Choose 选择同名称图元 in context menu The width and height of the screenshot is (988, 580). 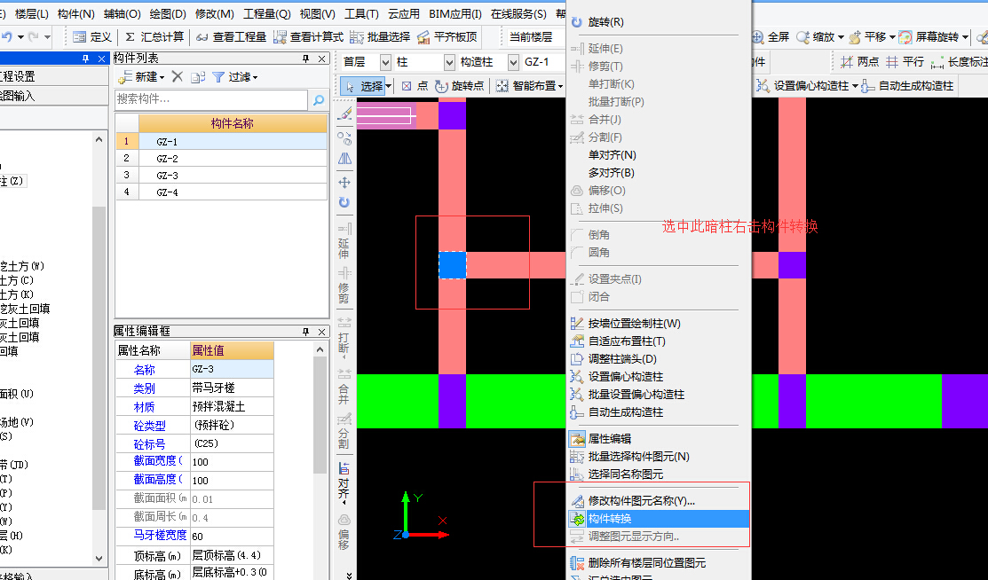tap(626, 474)
